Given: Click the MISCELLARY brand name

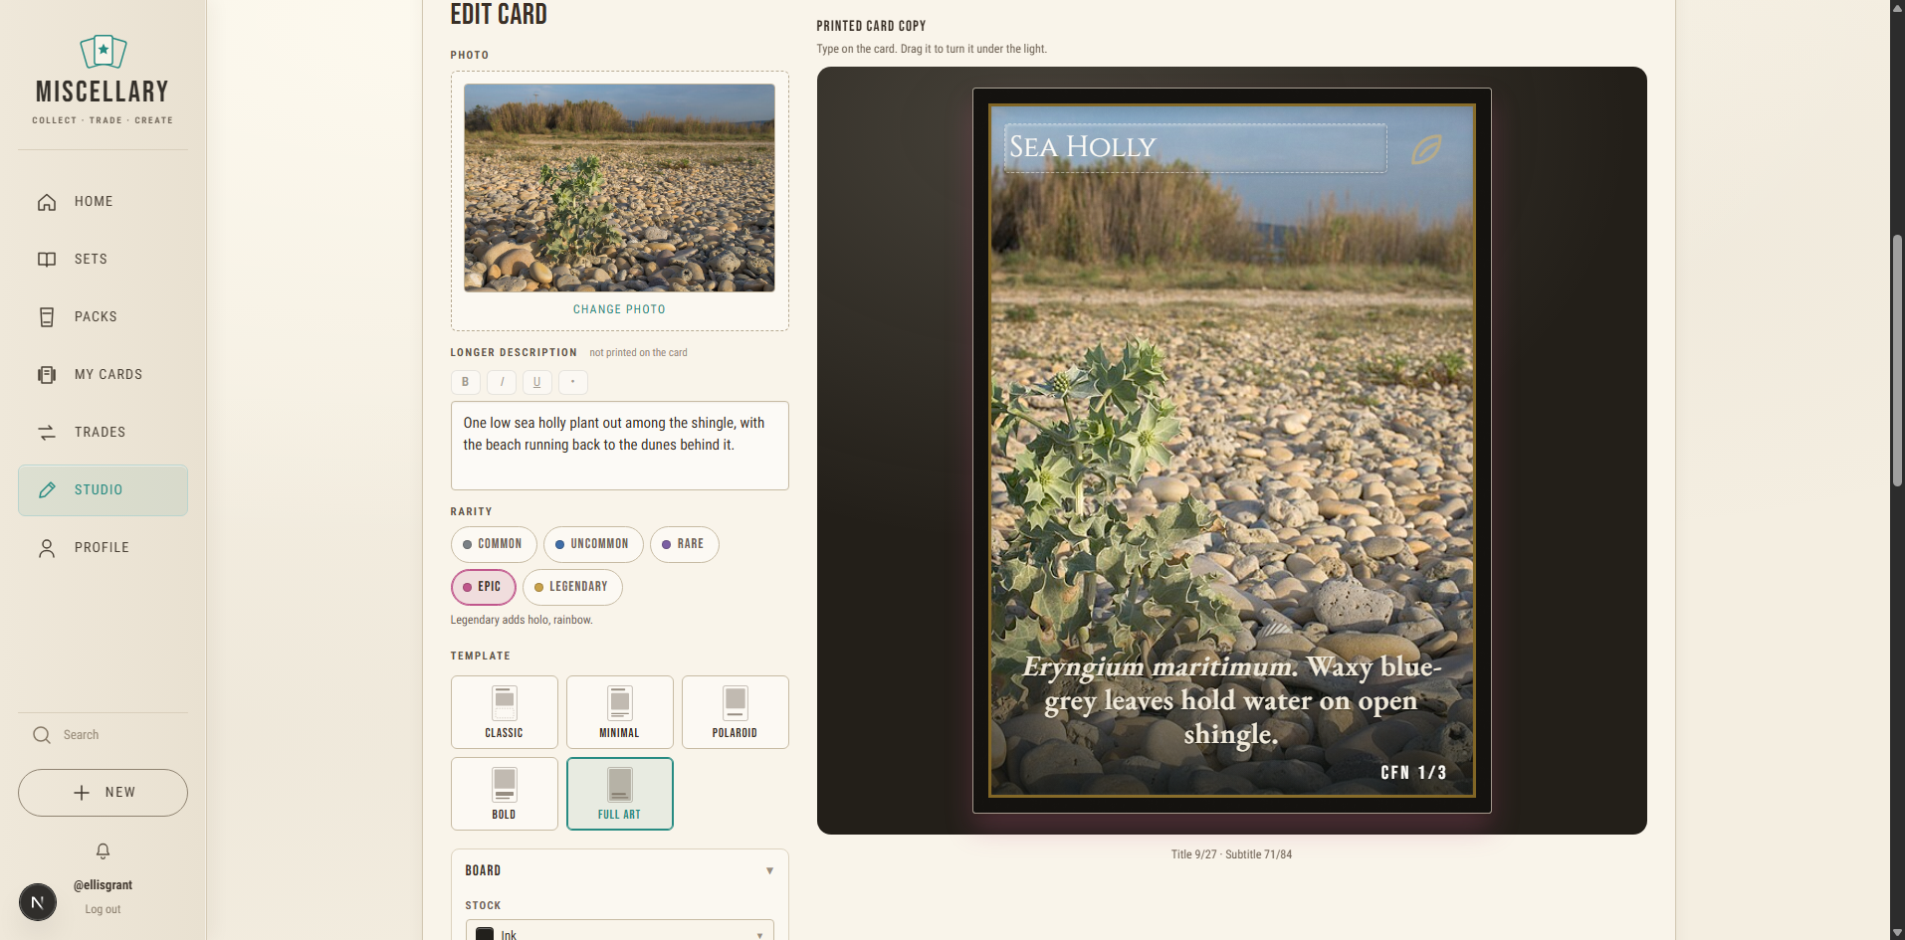Looking at the screenshot, I should point(103,93).
